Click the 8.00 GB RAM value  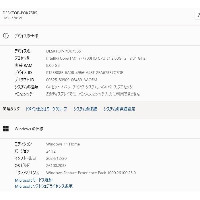click(53, 65)
